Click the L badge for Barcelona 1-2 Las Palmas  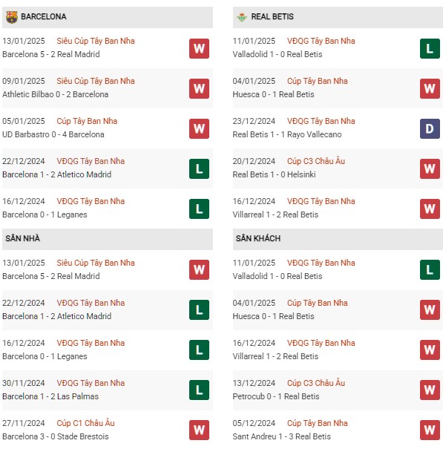[199, 390]
